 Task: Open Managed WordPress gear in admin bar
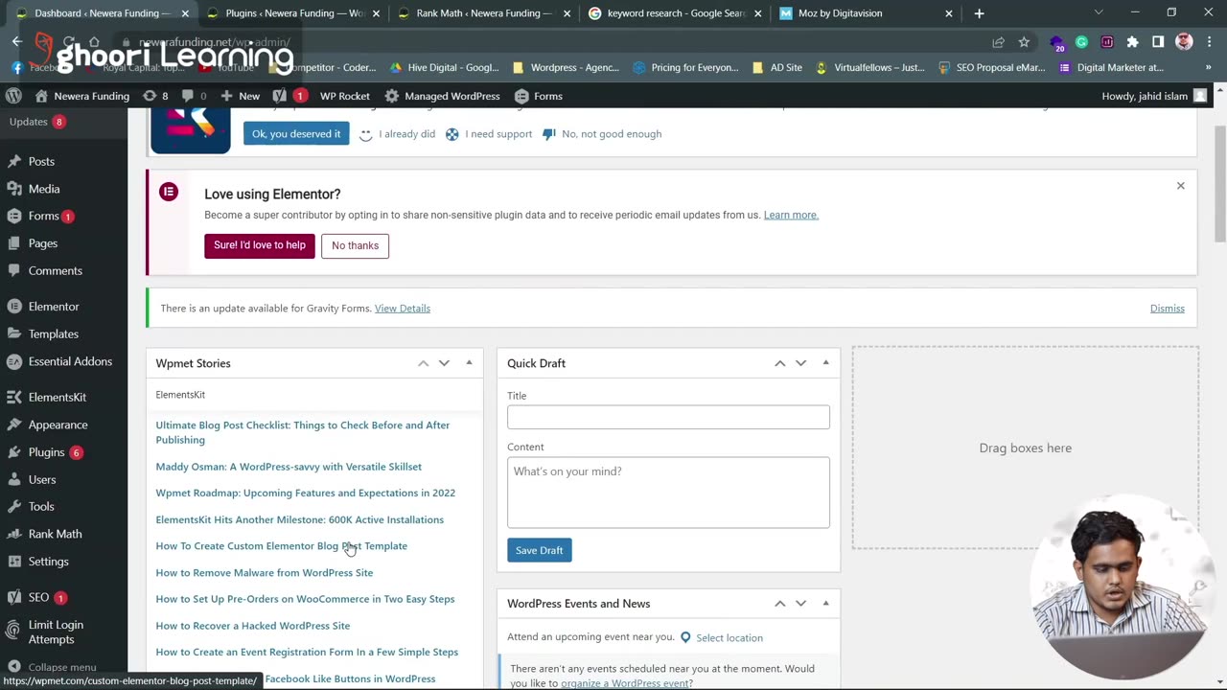coord(442,96)
